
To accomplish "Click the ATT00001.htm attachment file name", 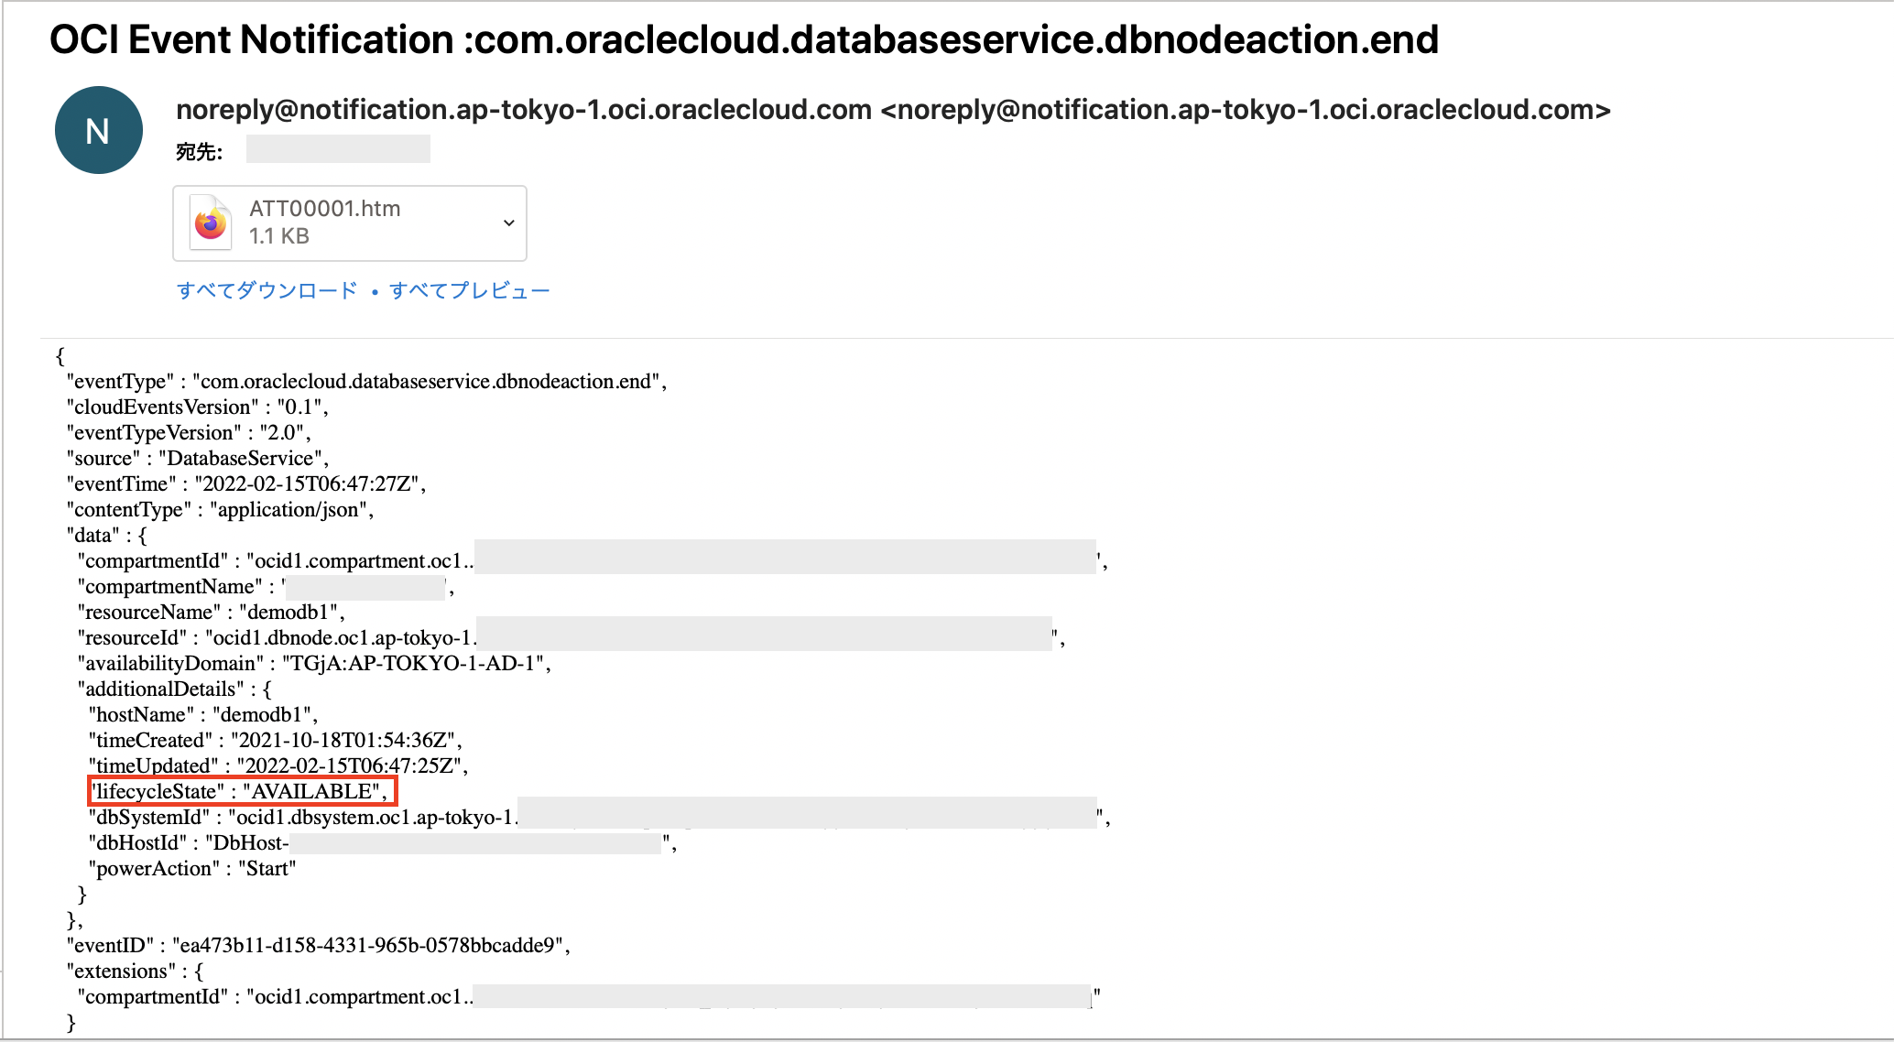I will click(324, 209).
